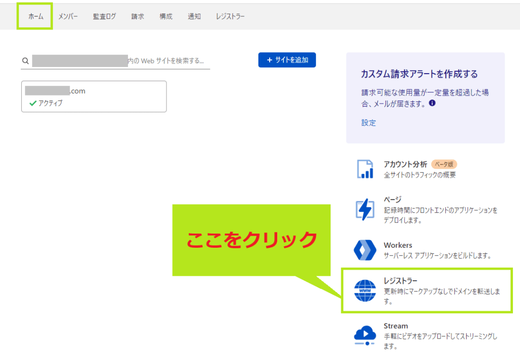
Task: Click the search magnifier icon
Action: pyautogui.click(x=25, y=61)
